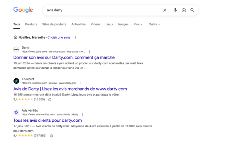Click the (16 655) review count

[39, 100]
